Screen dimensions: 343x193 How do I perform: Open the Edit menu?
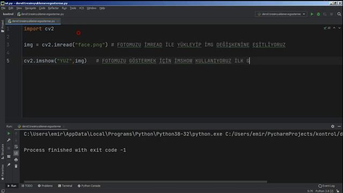11,8
